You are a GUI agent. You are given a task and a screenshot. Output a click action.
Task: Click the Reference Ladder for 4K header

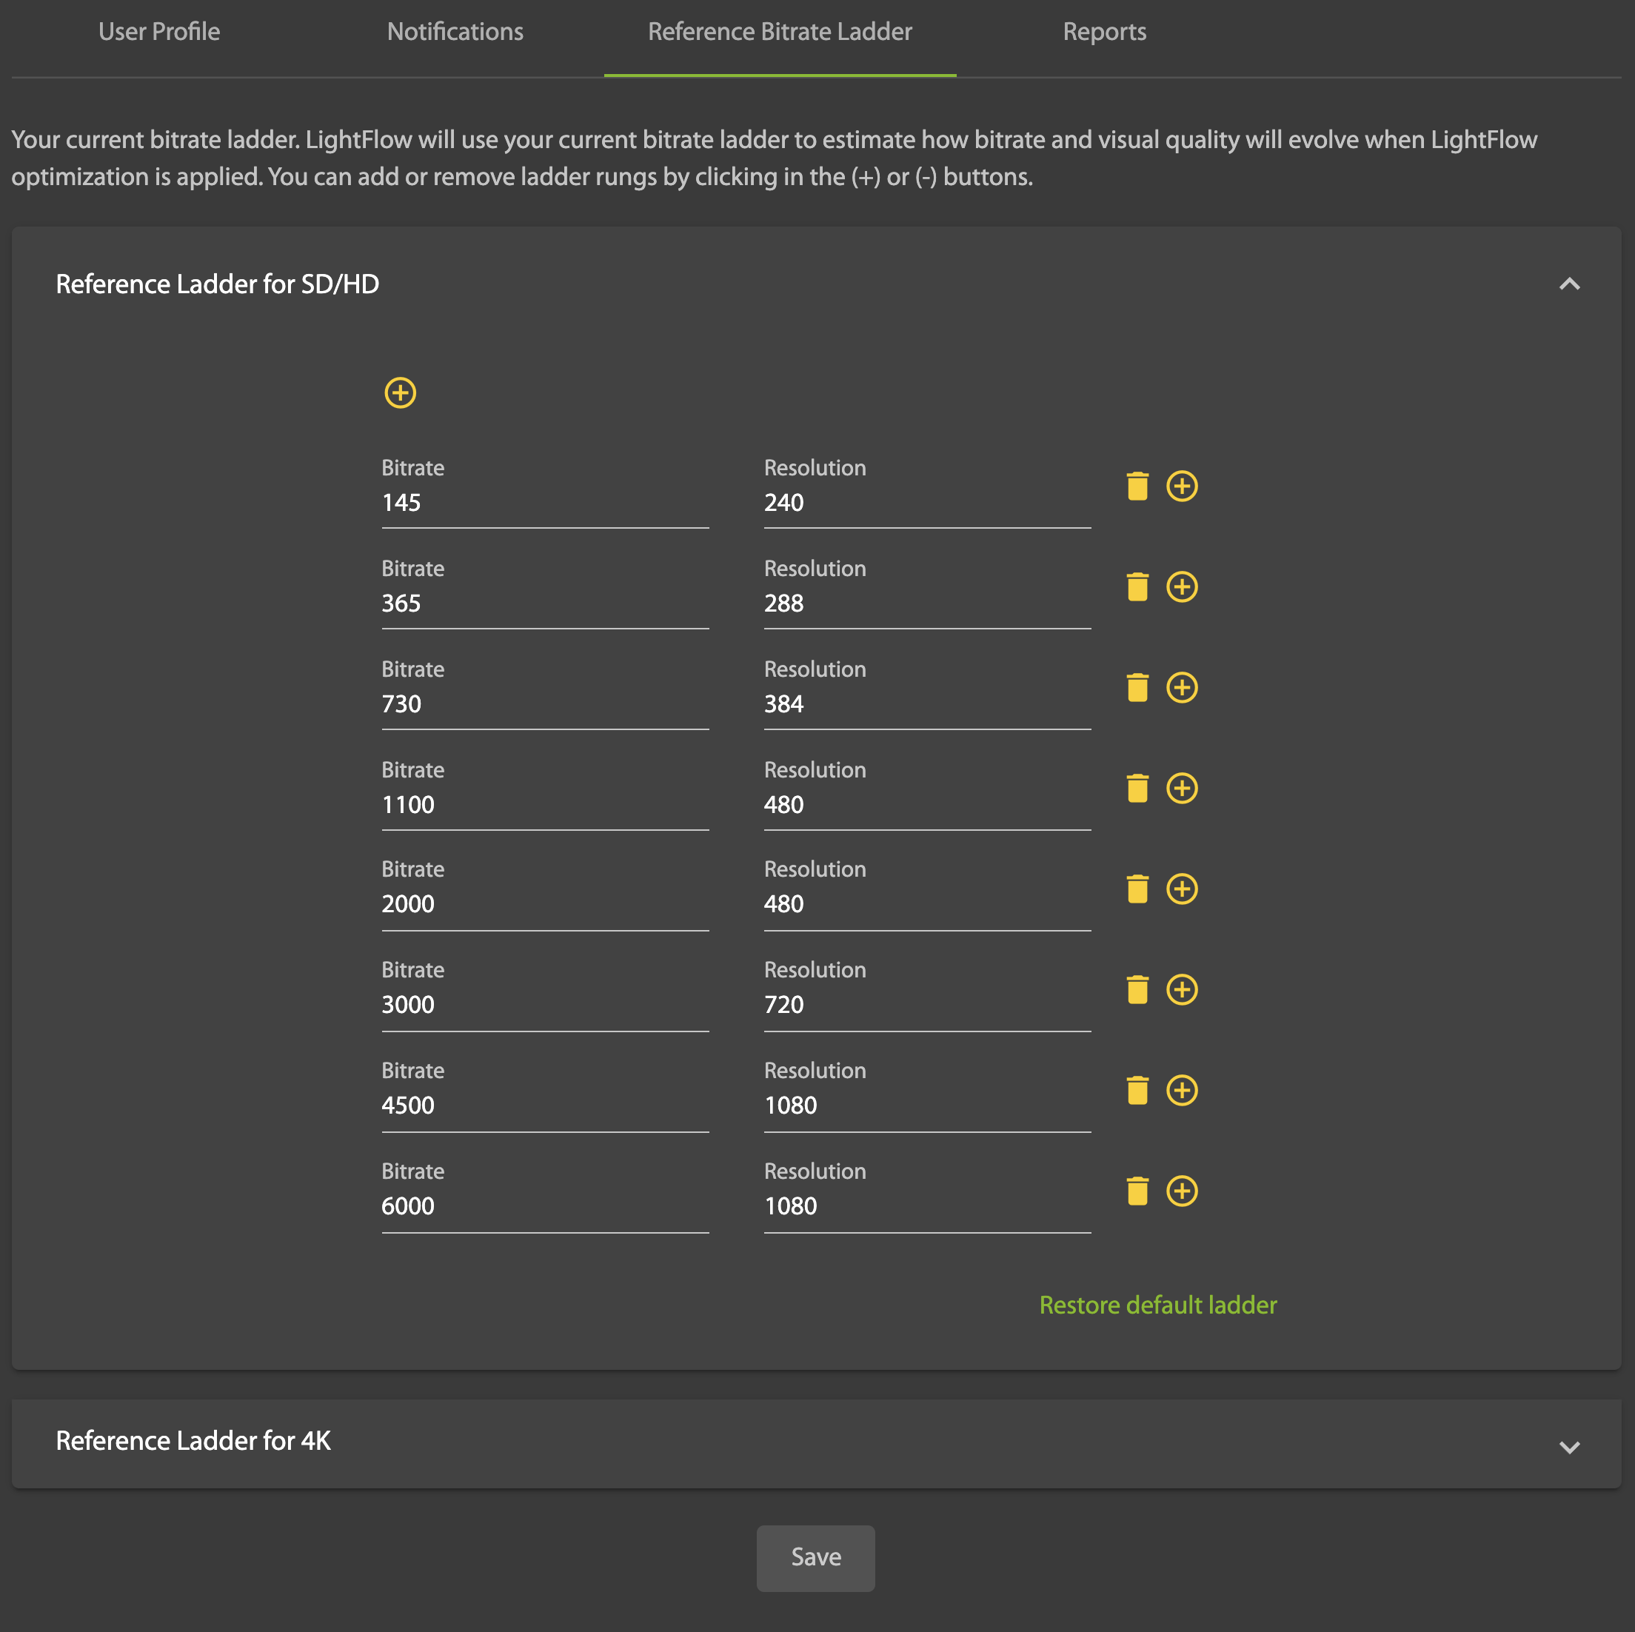[x=193, y=1441]
